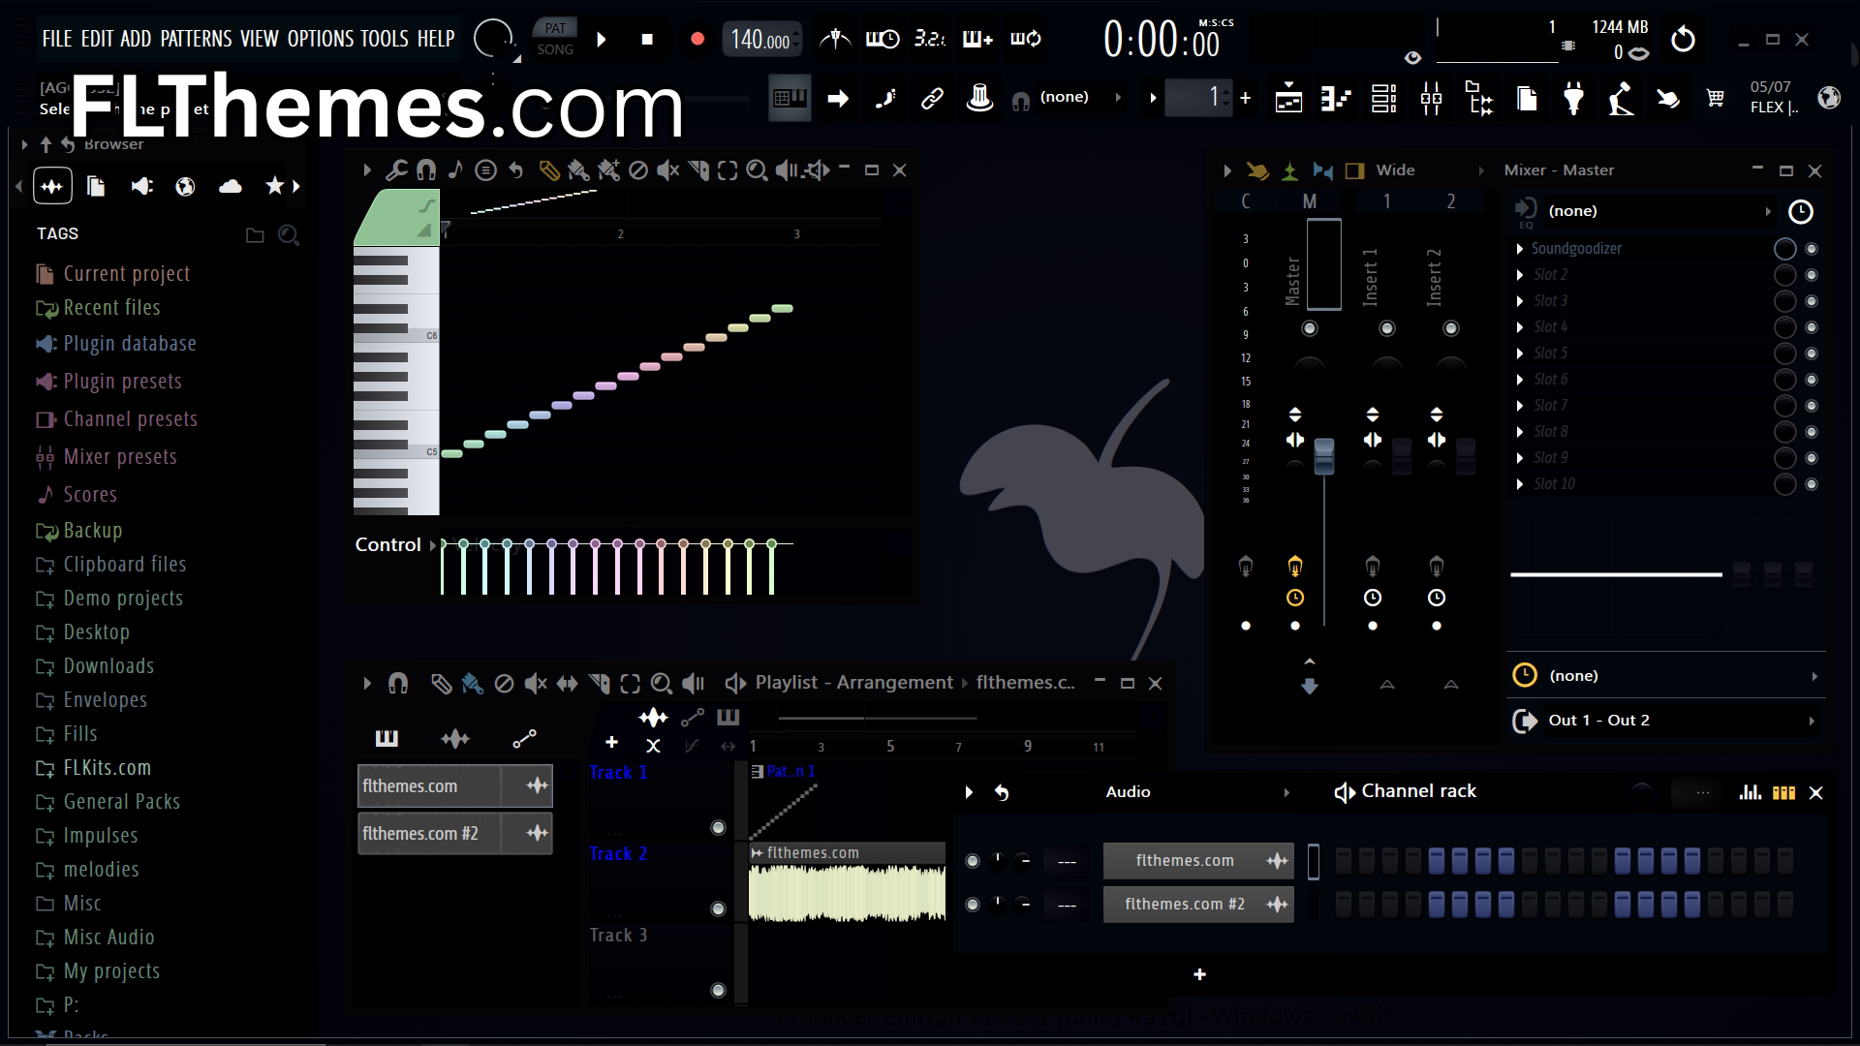The image size is (1860, 1046).
Task: Click the stop button in transport
Action: tap(647, 40)
